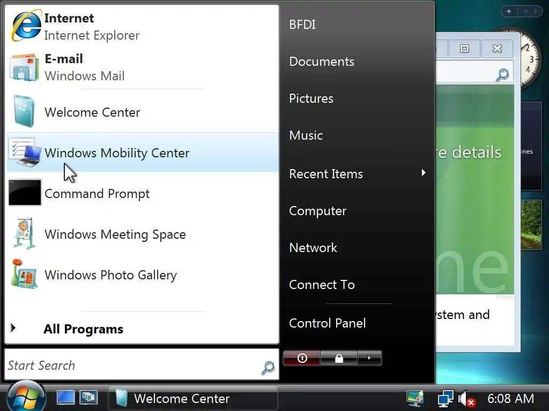Open Windows Mobility Center icon

25,153
